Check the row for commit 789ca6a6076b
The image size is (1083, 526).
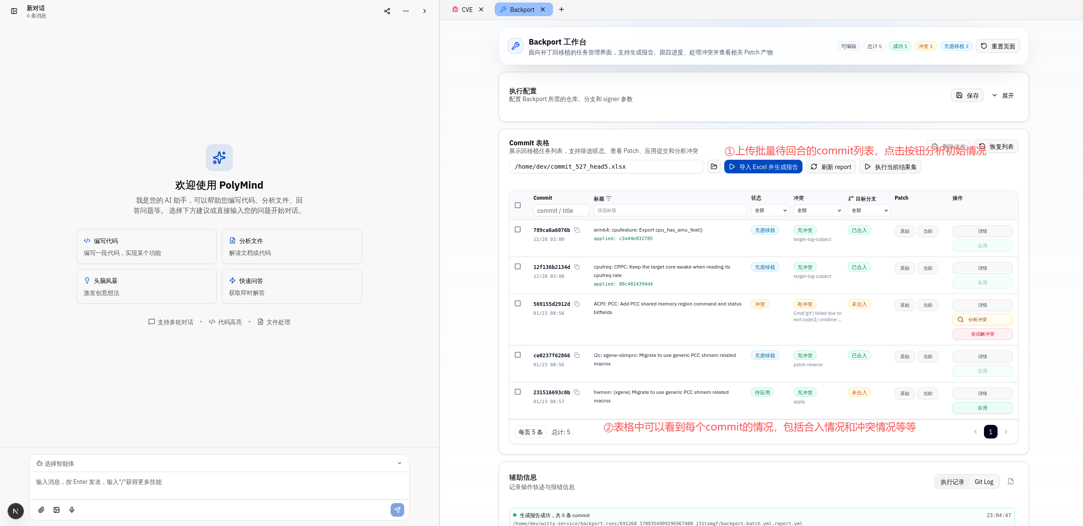[x=518, y=229]
